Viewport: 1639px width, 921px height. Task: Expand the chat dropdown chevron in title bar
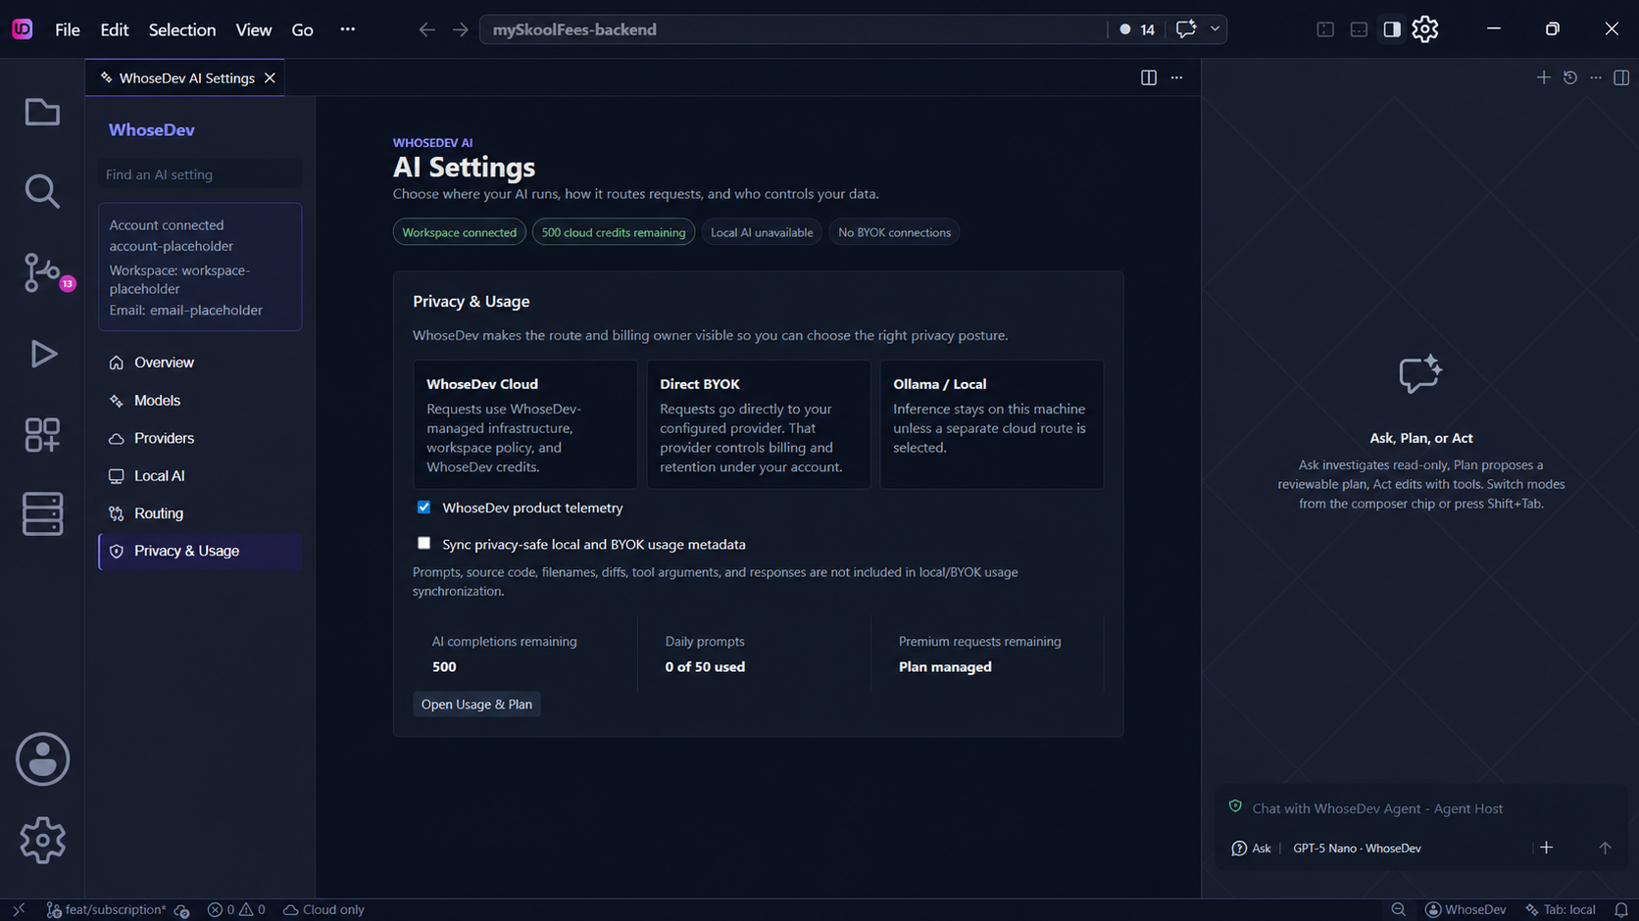click(1215, 29)
